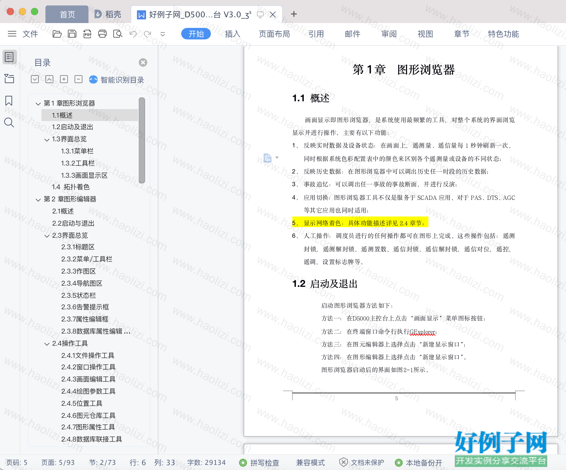Open the 视图 ribbon tab
The height and width of the screenshot is (470, 566).
(x=425, y=34)
